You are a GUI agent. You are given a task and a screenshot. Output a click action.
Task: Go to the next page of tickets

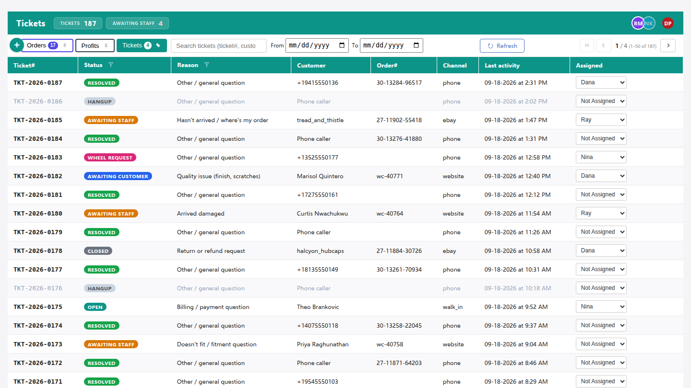(668, 46)
